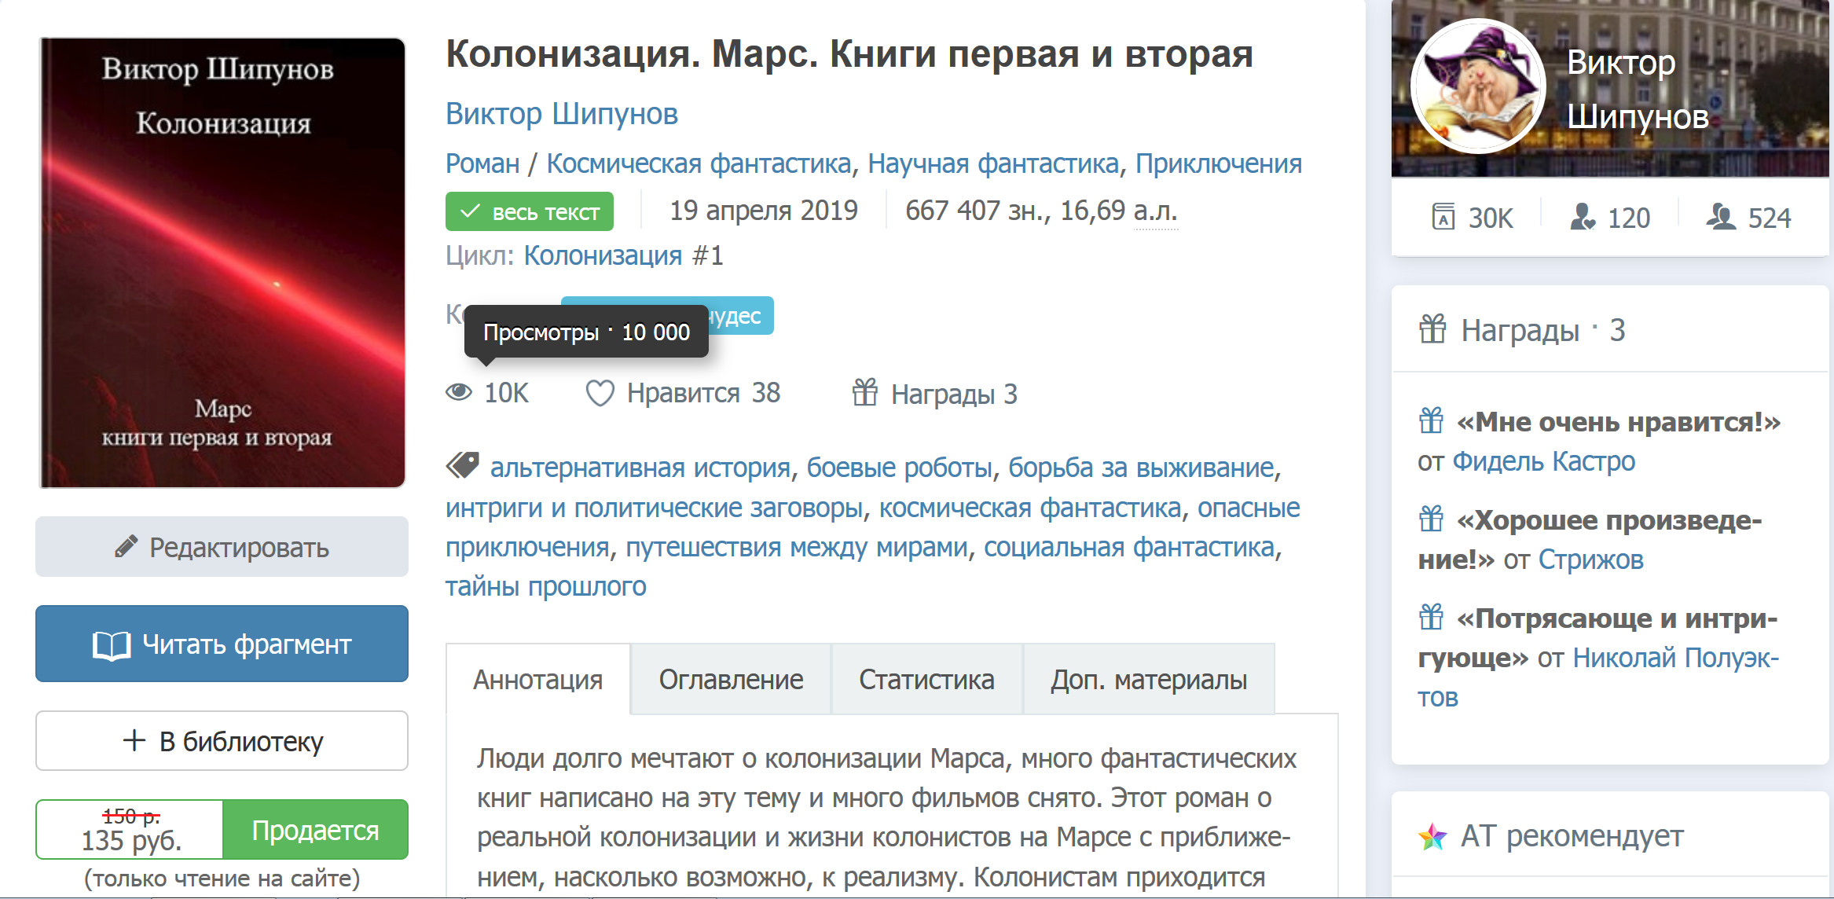Open the Оглавление tab
Screen dimensions: 1834x899
pos(730,680)
